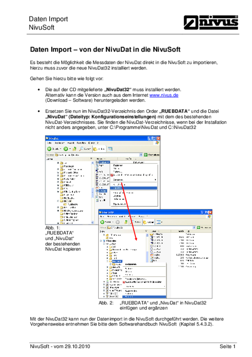Viewport: 252px width, 357px height.
Task: Click the greyed Forward arrow in the NivuDat32 window
Action: [x=117, y=222]
